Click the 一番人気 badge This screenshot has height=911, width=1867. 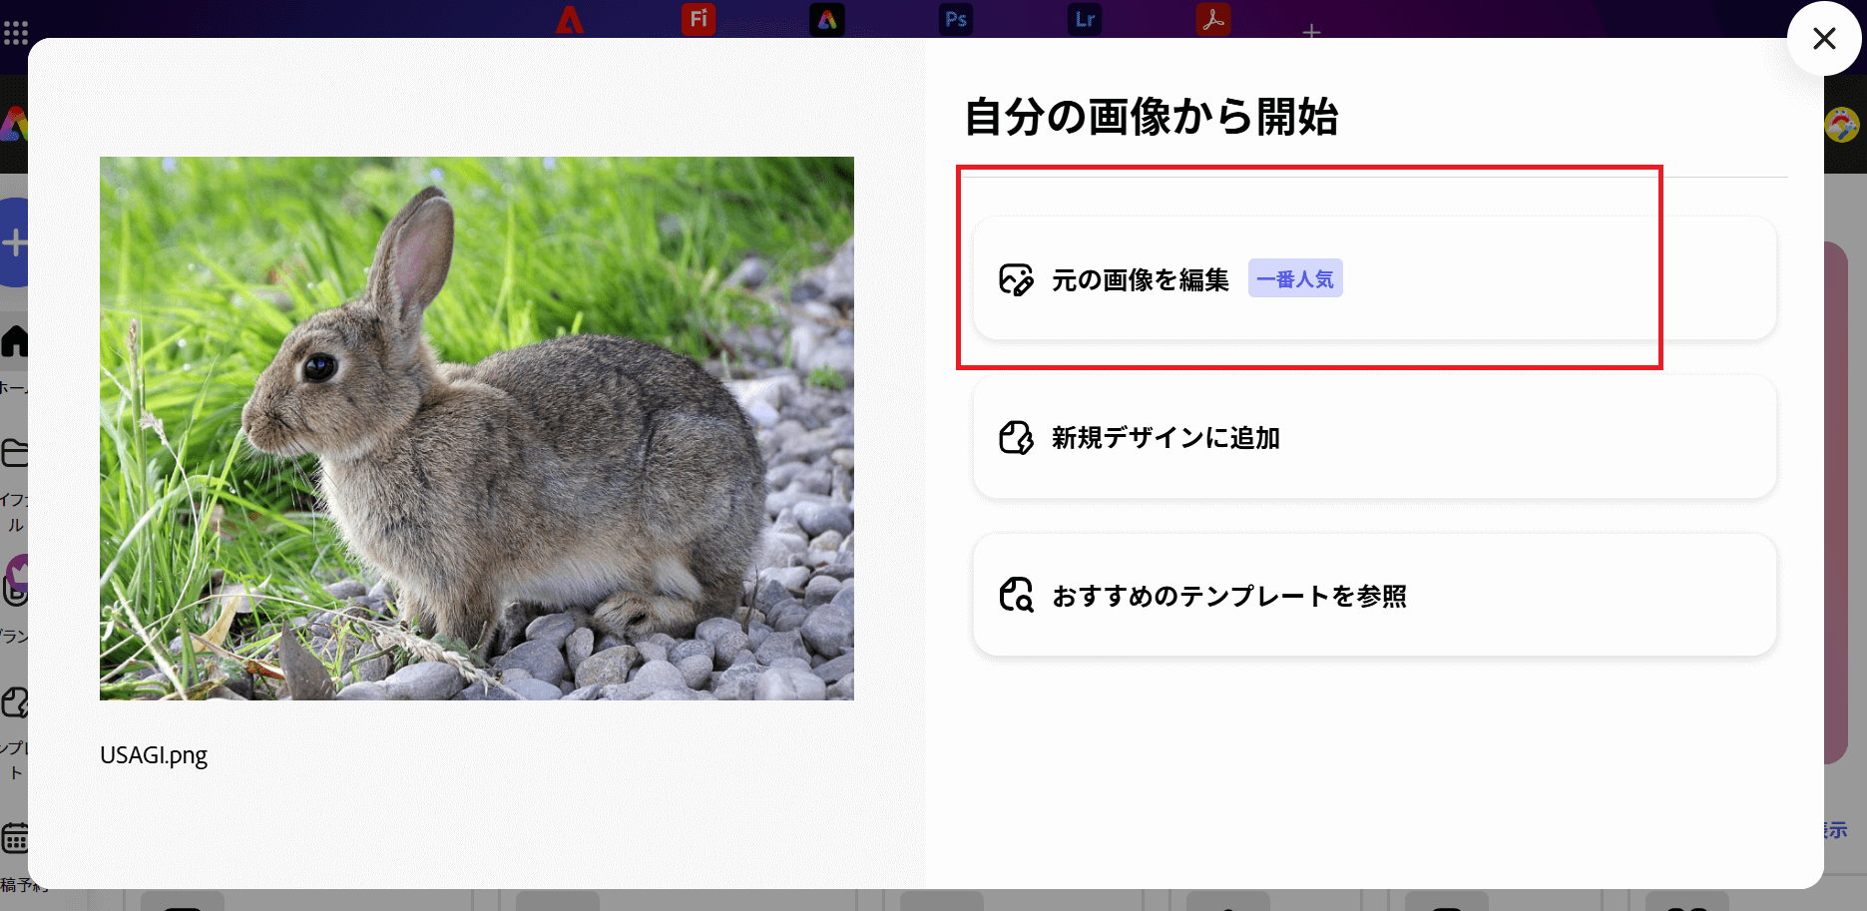(x=1295, y=279)
